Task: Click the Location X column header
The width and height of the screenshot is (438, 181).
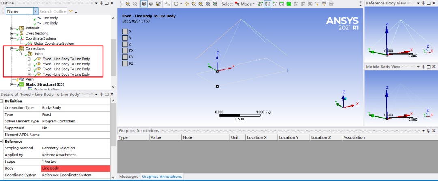Action: pos(262,137)
